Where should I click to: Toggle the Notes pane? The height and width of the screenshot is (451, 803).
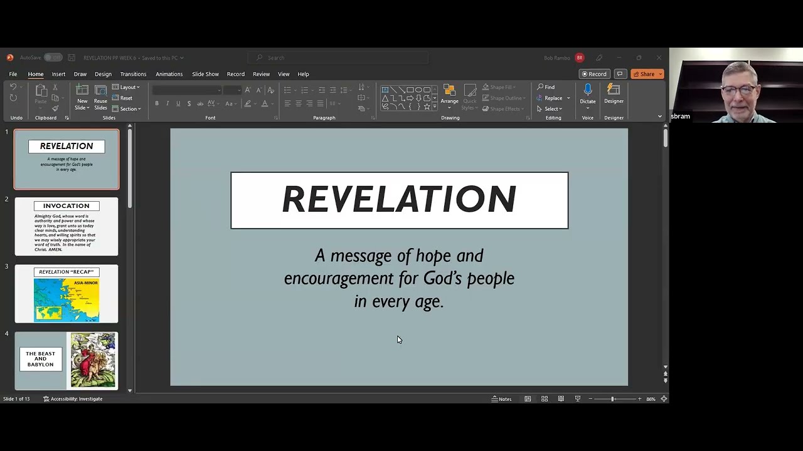point(501,399)
